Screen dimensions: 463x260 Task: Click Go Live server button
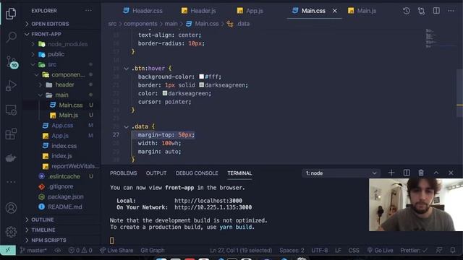(380, 251)
